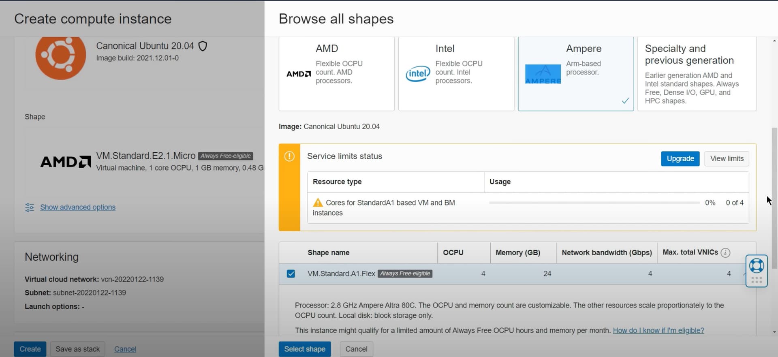The height and width of the screenshot is (357, 778).
Task: Uncheck the VM.Standard.A1.Flex checkbox
Action: 291,274
